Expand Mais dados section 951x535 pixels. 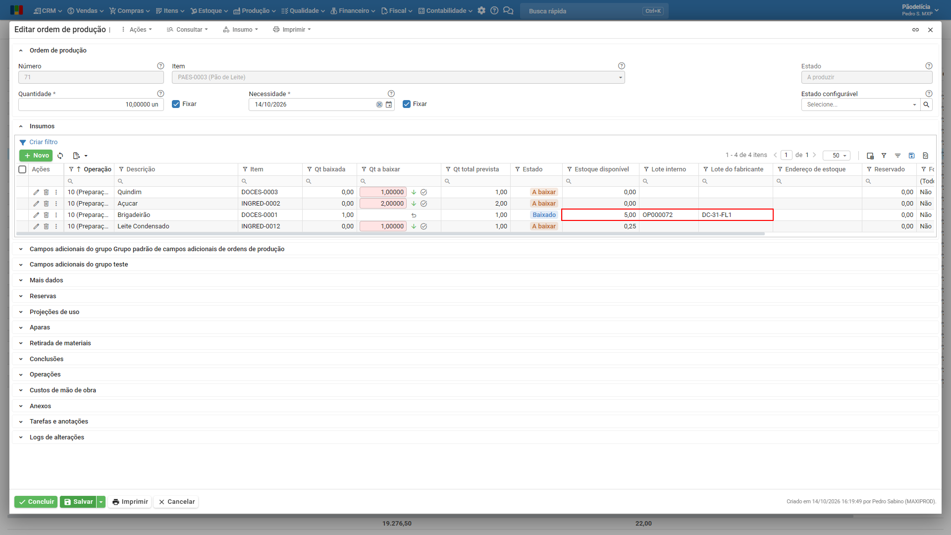tap(46, 280)
